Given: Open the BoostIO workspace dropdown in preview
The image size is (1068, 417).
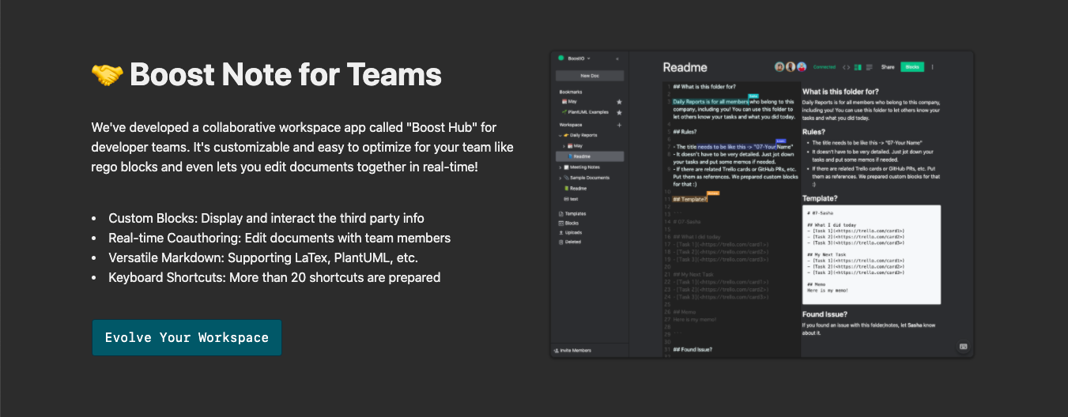Looking at the screenshot, I should point(576,58).
